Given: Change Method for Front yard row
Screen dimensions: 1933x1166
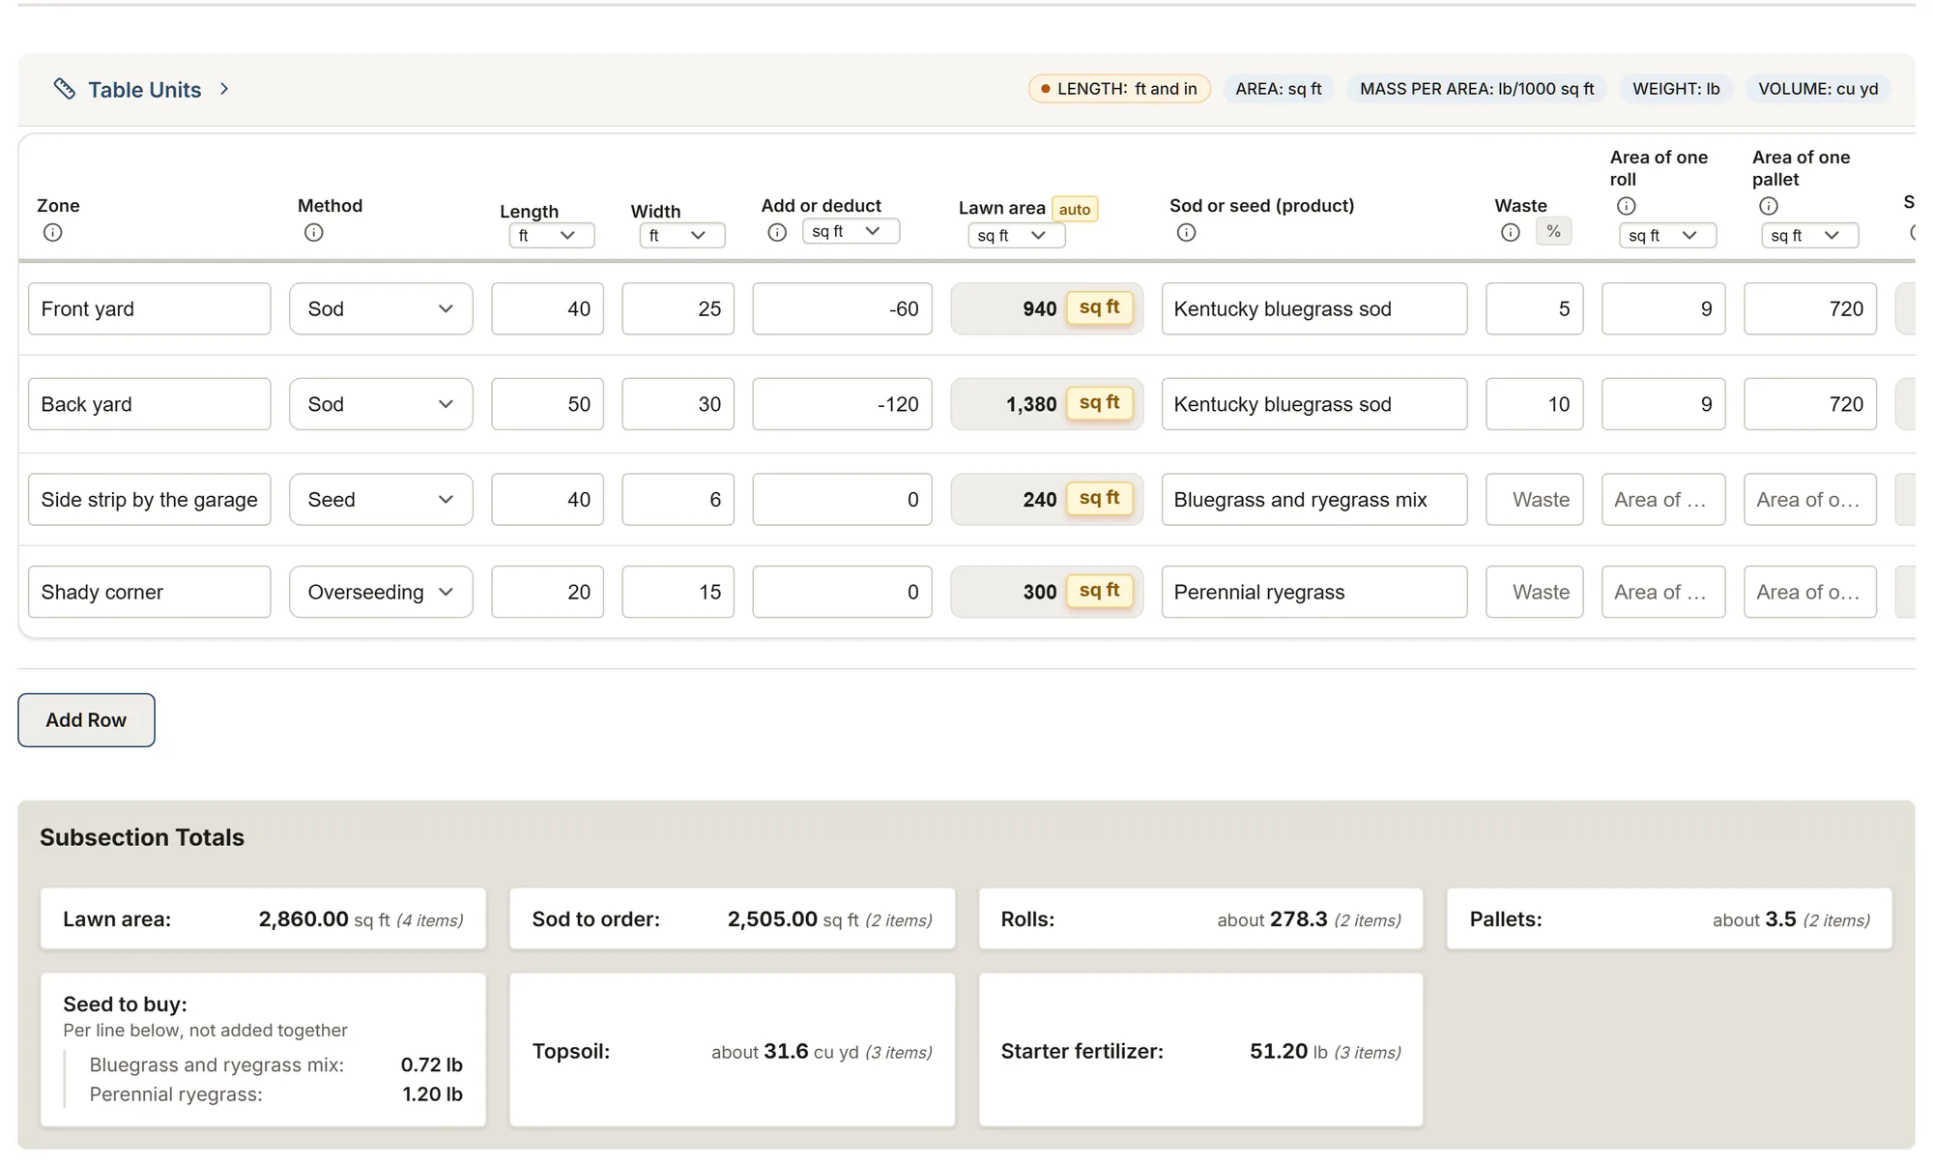Looking at the screenshot, I should point(381,308).
